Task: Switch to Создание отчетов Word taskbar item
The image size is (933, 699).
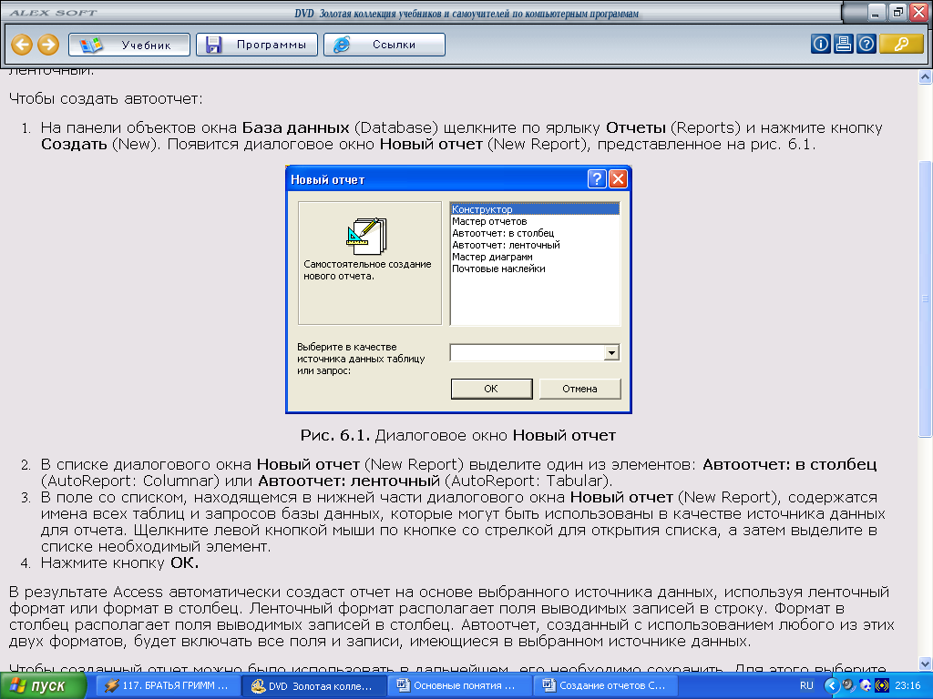Action: coord(605,686)
